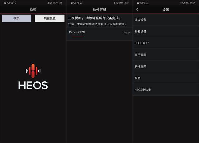Tap the 14:16 clock on first screen
Viewport: 199px width, 143px height.
tap(60, 3)
